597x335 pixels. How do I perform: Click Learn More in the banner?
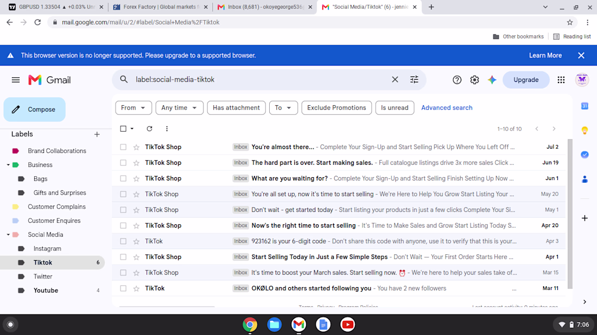[545, 55]
